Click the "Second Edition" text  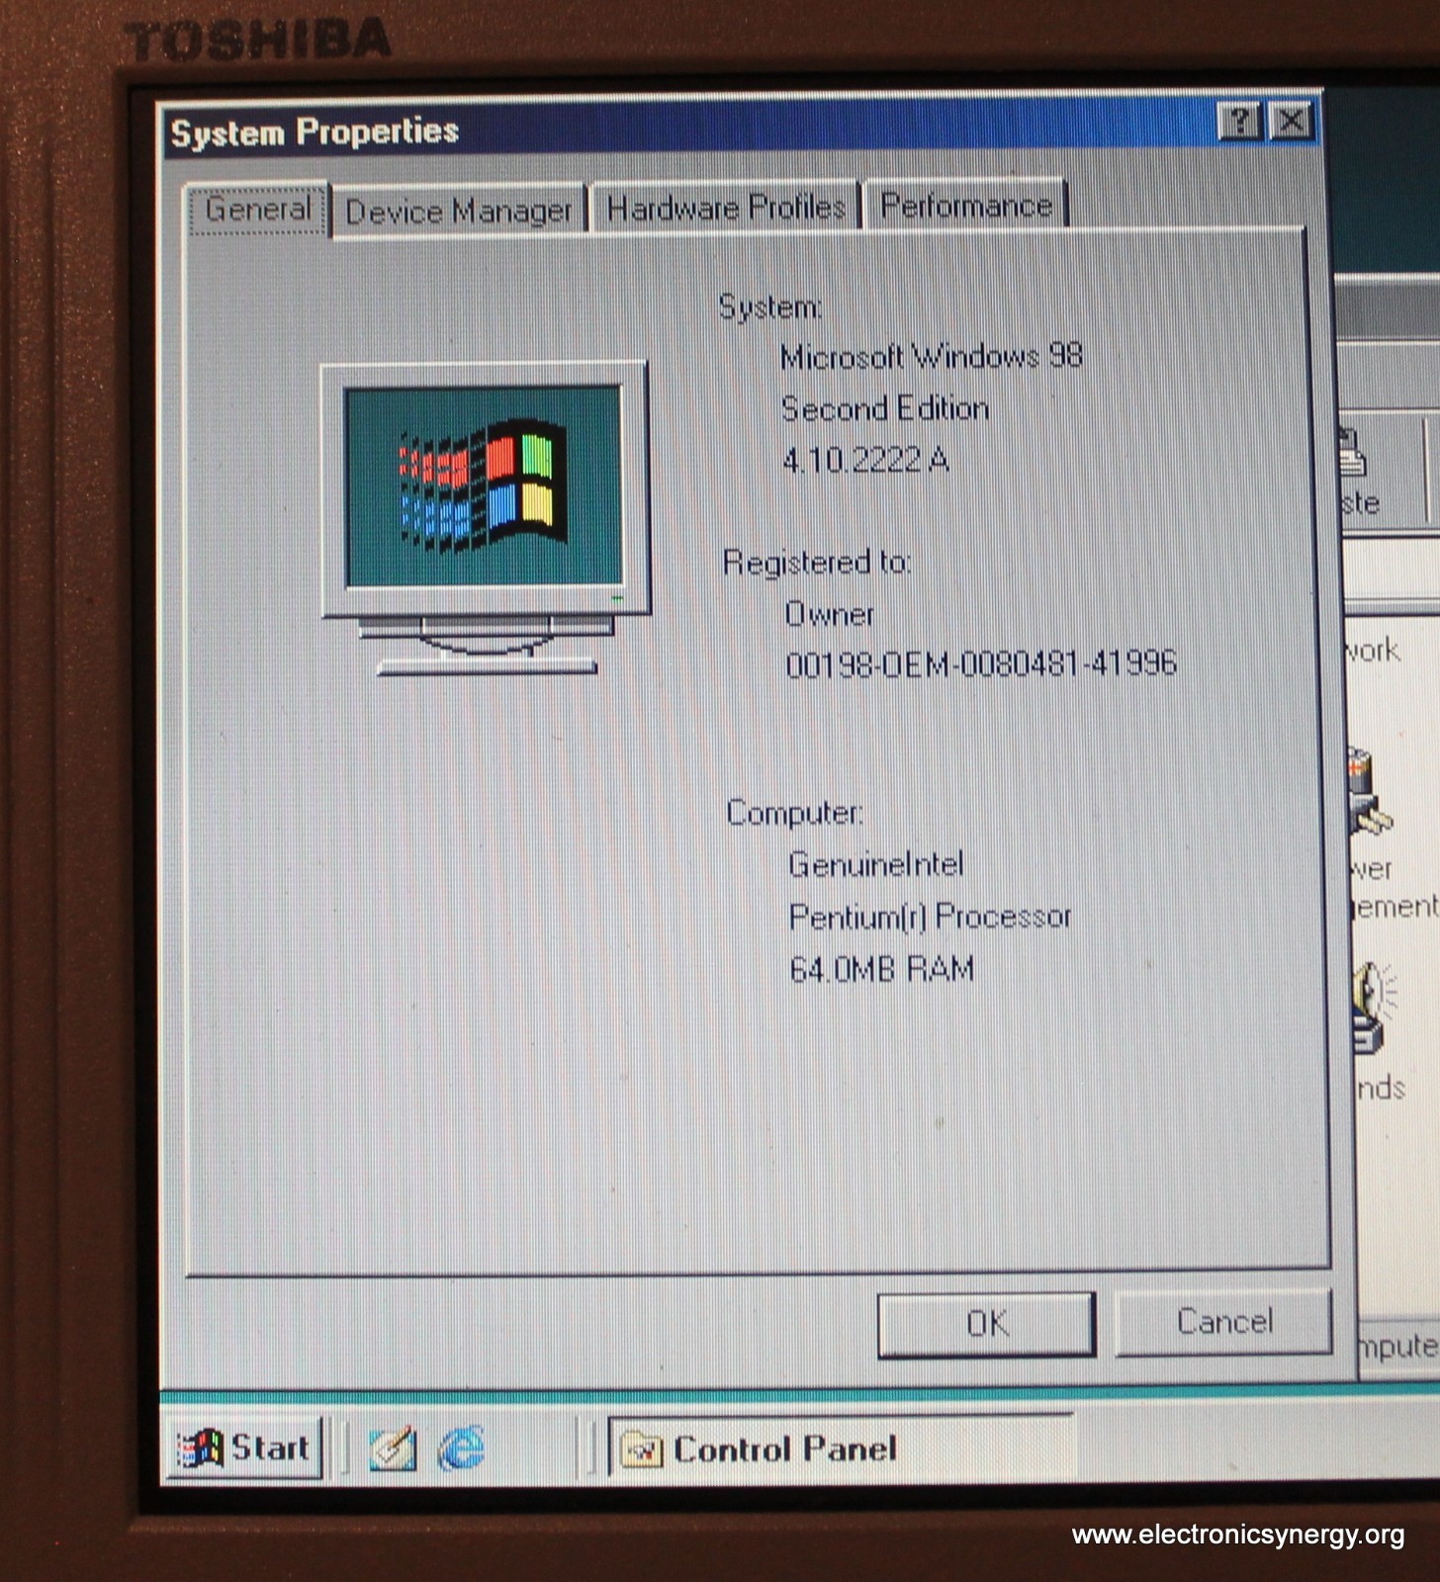[885, 408]
